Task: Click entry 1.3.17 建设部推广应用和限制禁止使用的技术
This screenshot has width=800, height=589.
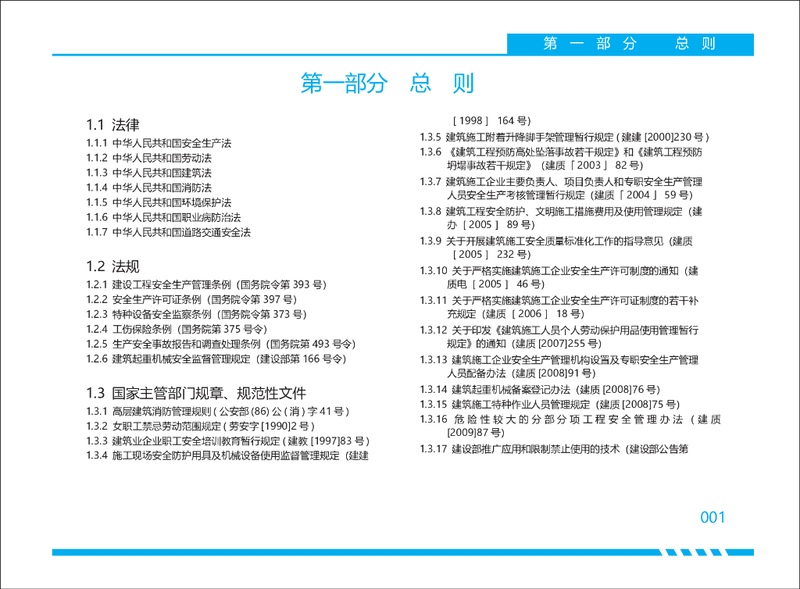Action: [554, 449]
